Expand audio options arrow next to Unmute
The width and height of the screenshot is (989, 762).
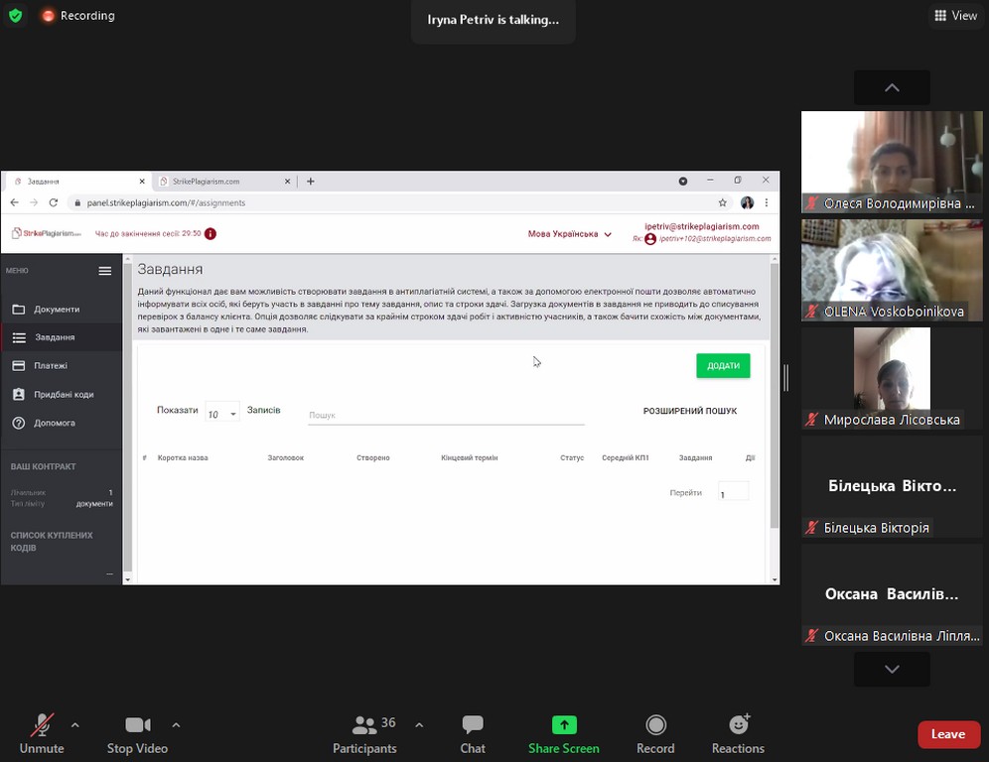(x=75, y=725)
